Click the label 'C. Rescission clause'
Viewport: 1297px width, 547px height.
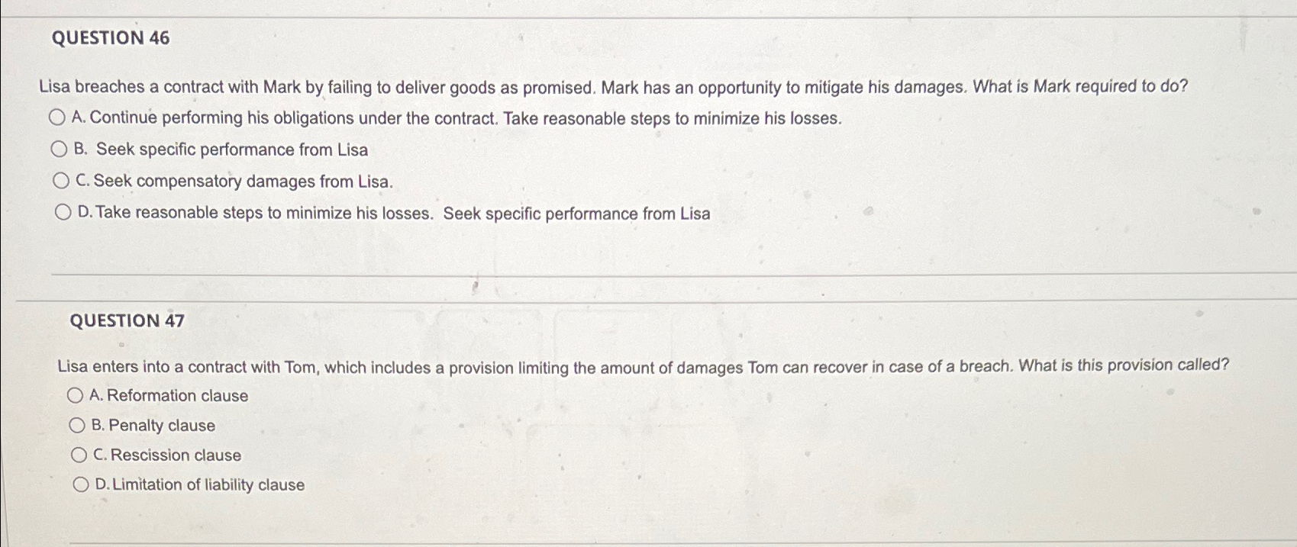point(165,455)
